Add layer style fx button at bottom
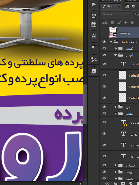 pos(116,183)
